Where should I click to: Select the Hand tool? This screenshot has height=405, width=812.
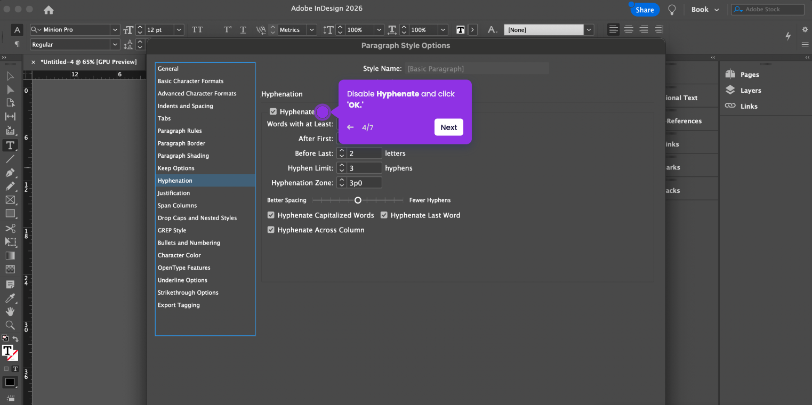coord(10,311)
